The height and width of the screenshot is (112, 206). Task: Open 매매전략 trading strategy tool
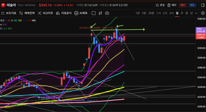(27, 13)
